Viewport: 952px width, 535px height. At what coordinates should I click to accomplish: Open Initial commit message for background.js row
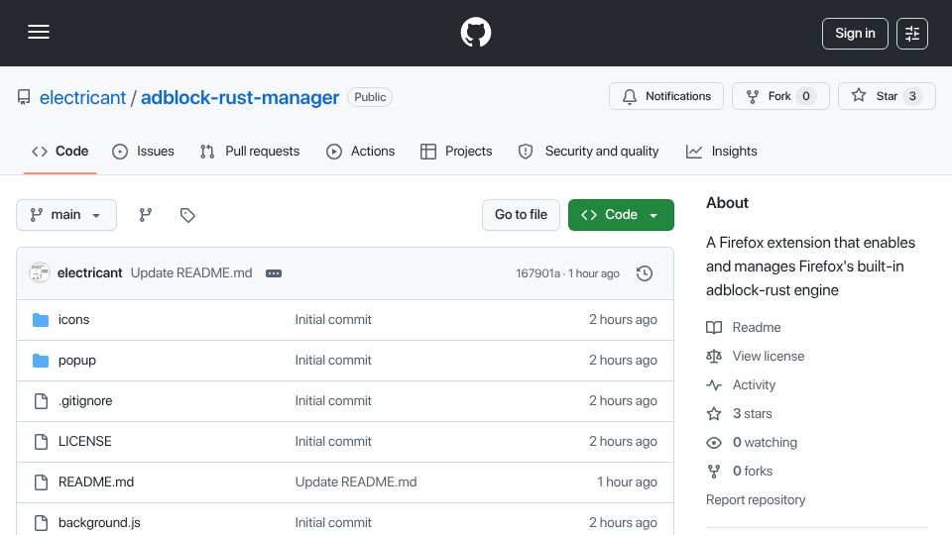point(333,523)
